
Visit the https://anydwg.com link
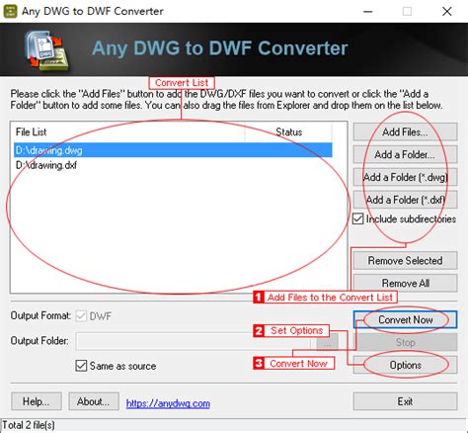[x=168, y=403]
